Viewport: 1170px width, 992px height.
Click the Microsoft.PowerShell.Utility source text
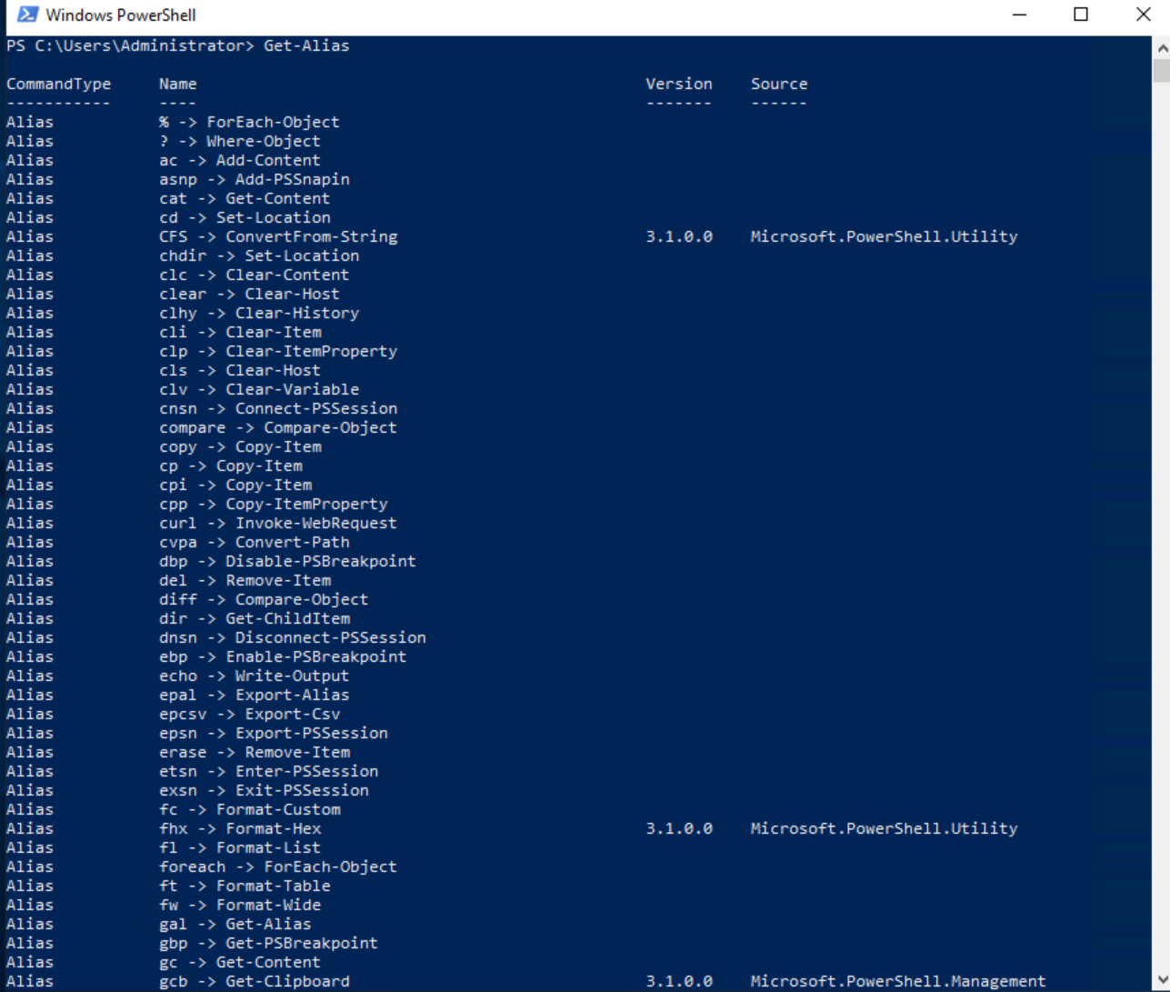click(x=885, y=235)
